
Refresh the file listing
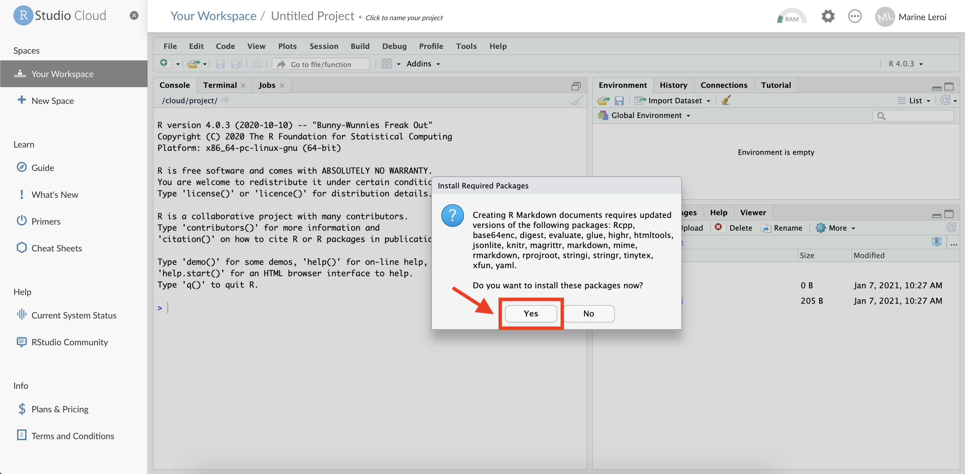951,227
